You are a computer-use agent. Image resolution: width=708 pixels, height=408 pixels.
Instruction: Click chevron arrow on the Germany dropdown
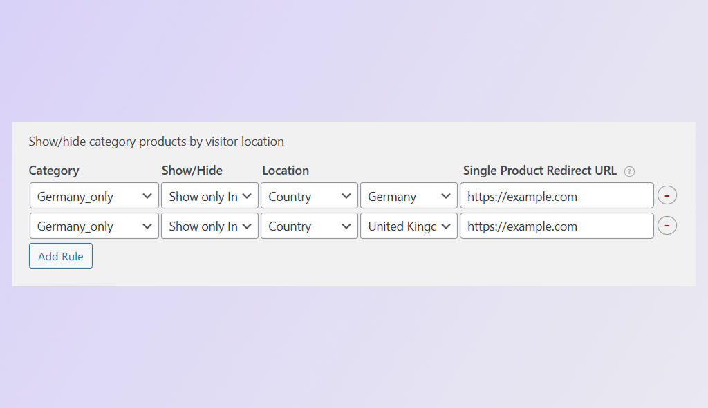(446, 196)
